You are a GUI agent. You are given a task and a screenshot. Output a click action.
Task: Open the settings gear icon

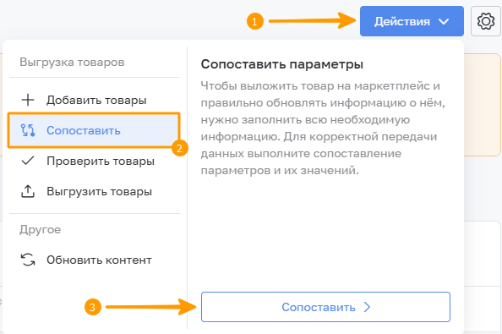click(486, 21)
